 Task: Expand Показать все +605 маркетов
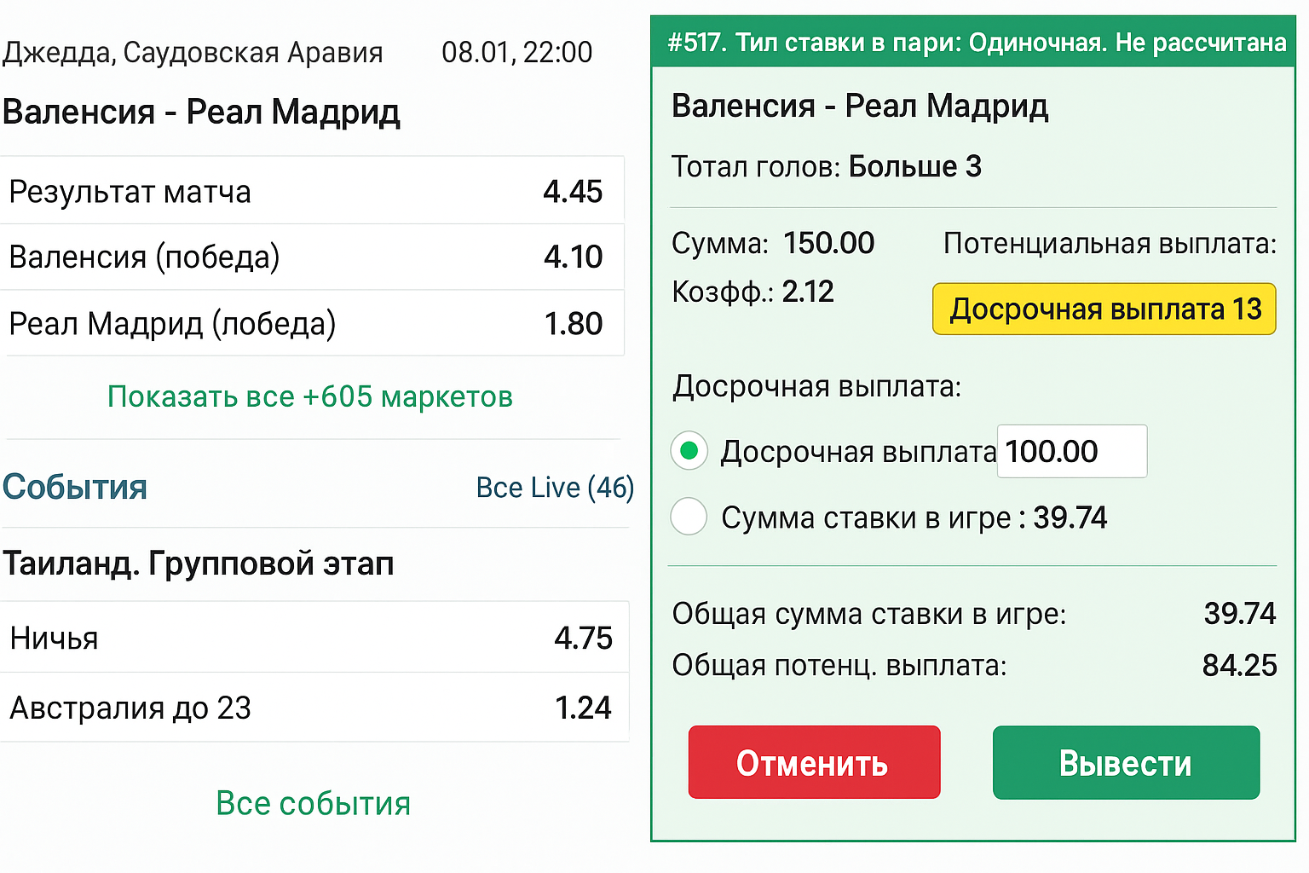pyautogui.click(x=309, y=396)
